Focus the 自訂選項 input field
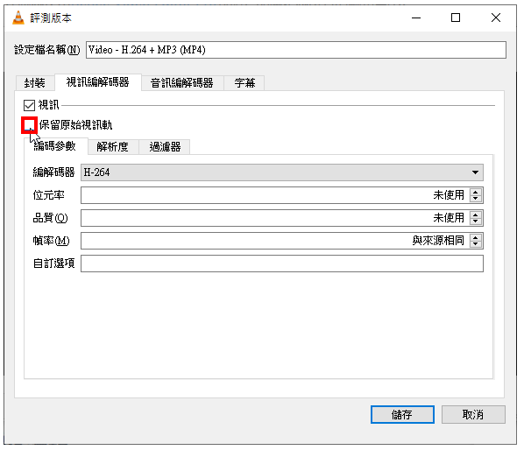The image size is (524, 450). [x=282, y=264]
